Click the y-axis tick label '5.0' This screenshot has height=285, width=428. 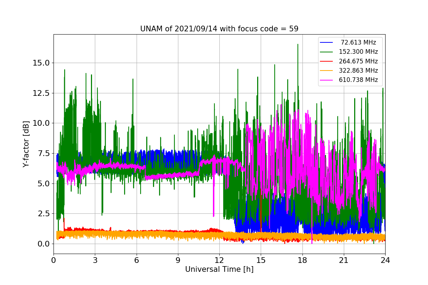[x=44, y=183]
